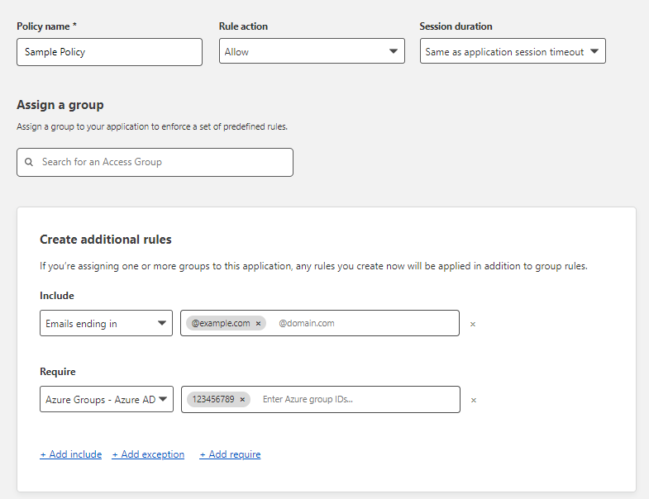Click the search magnifier icon
The height and width of the screenshot is (499, 649).
29,162
